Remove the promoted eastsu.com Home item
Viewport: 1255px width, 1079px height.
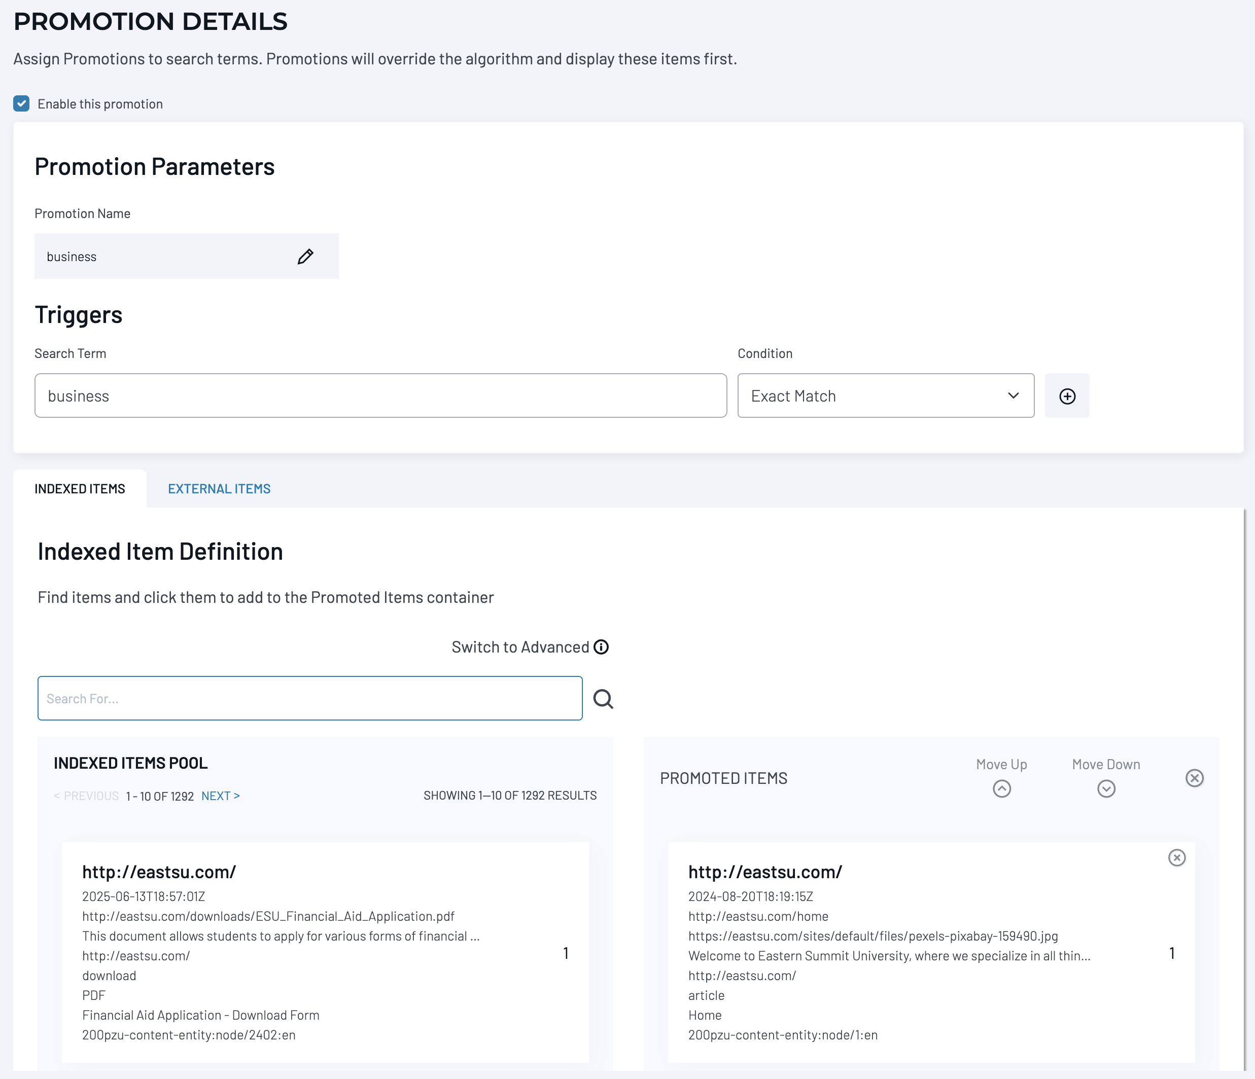(1176, 857)
